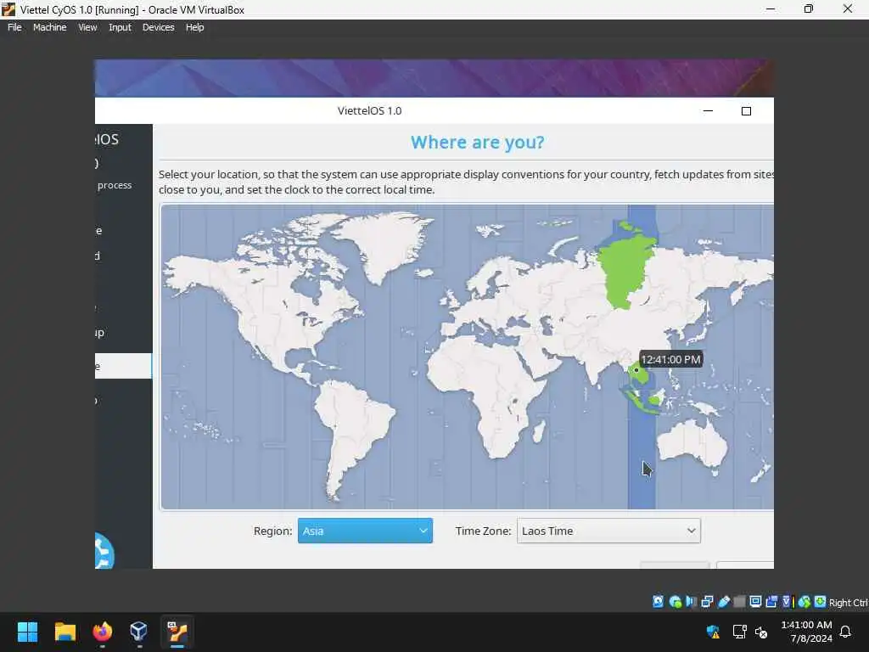Viewport: 869px width, 652px height.
Task: Click the mouse integration status icon
Action: (805, 602)
